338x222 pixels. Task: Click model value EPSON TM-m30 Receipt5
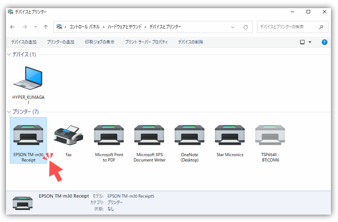coord(131,196)
